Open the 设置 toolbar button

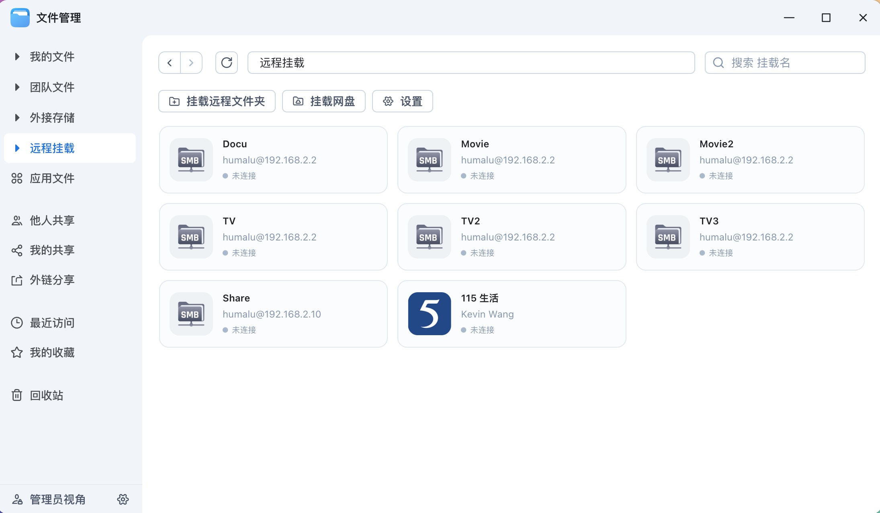(403, 101)
